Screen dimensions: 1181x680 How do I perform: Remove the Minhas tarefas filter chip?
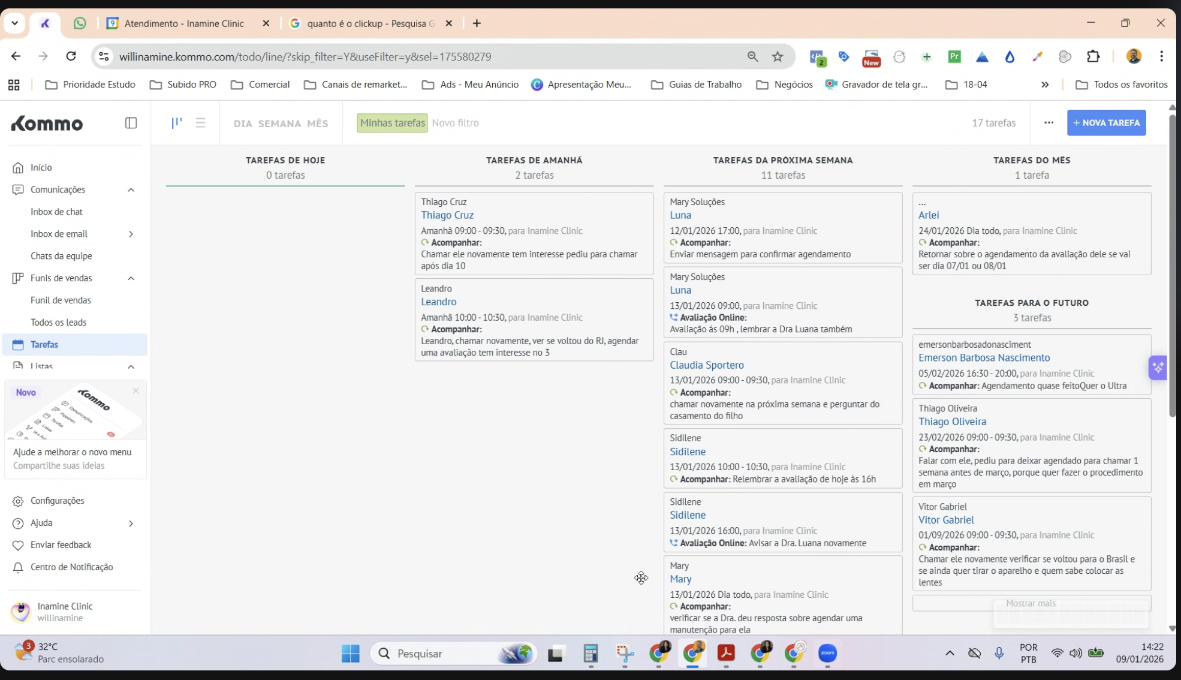coord(392,123)
